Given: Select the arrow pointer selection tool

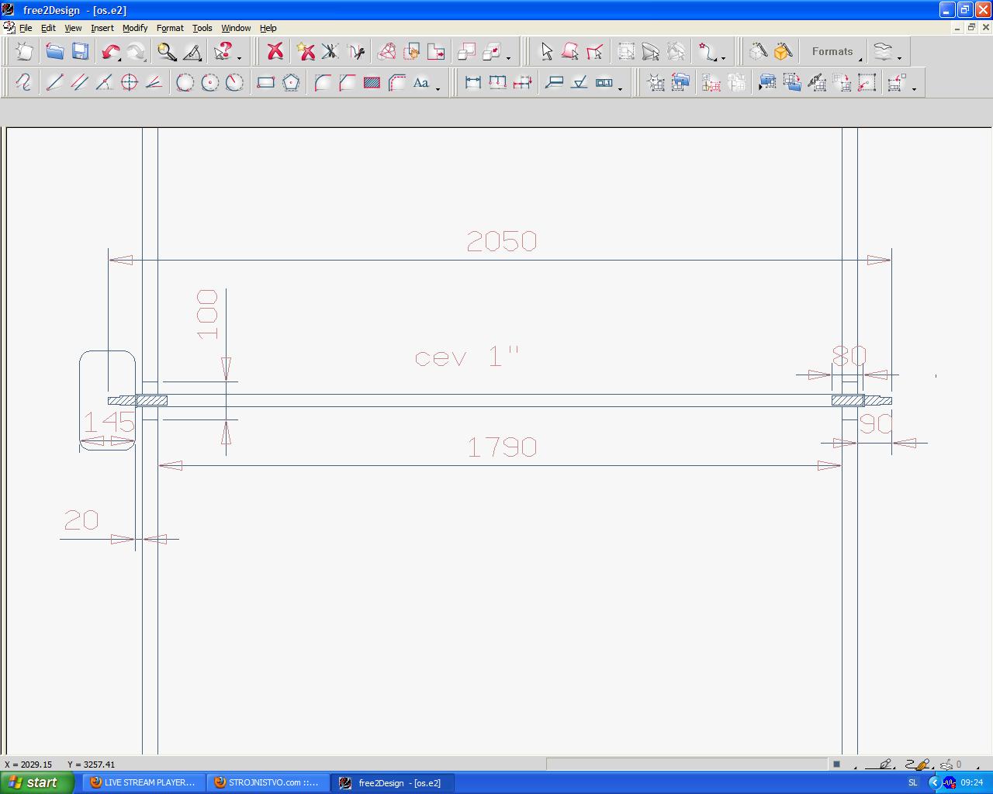Looking at the screenshot, I should (546, 52).
